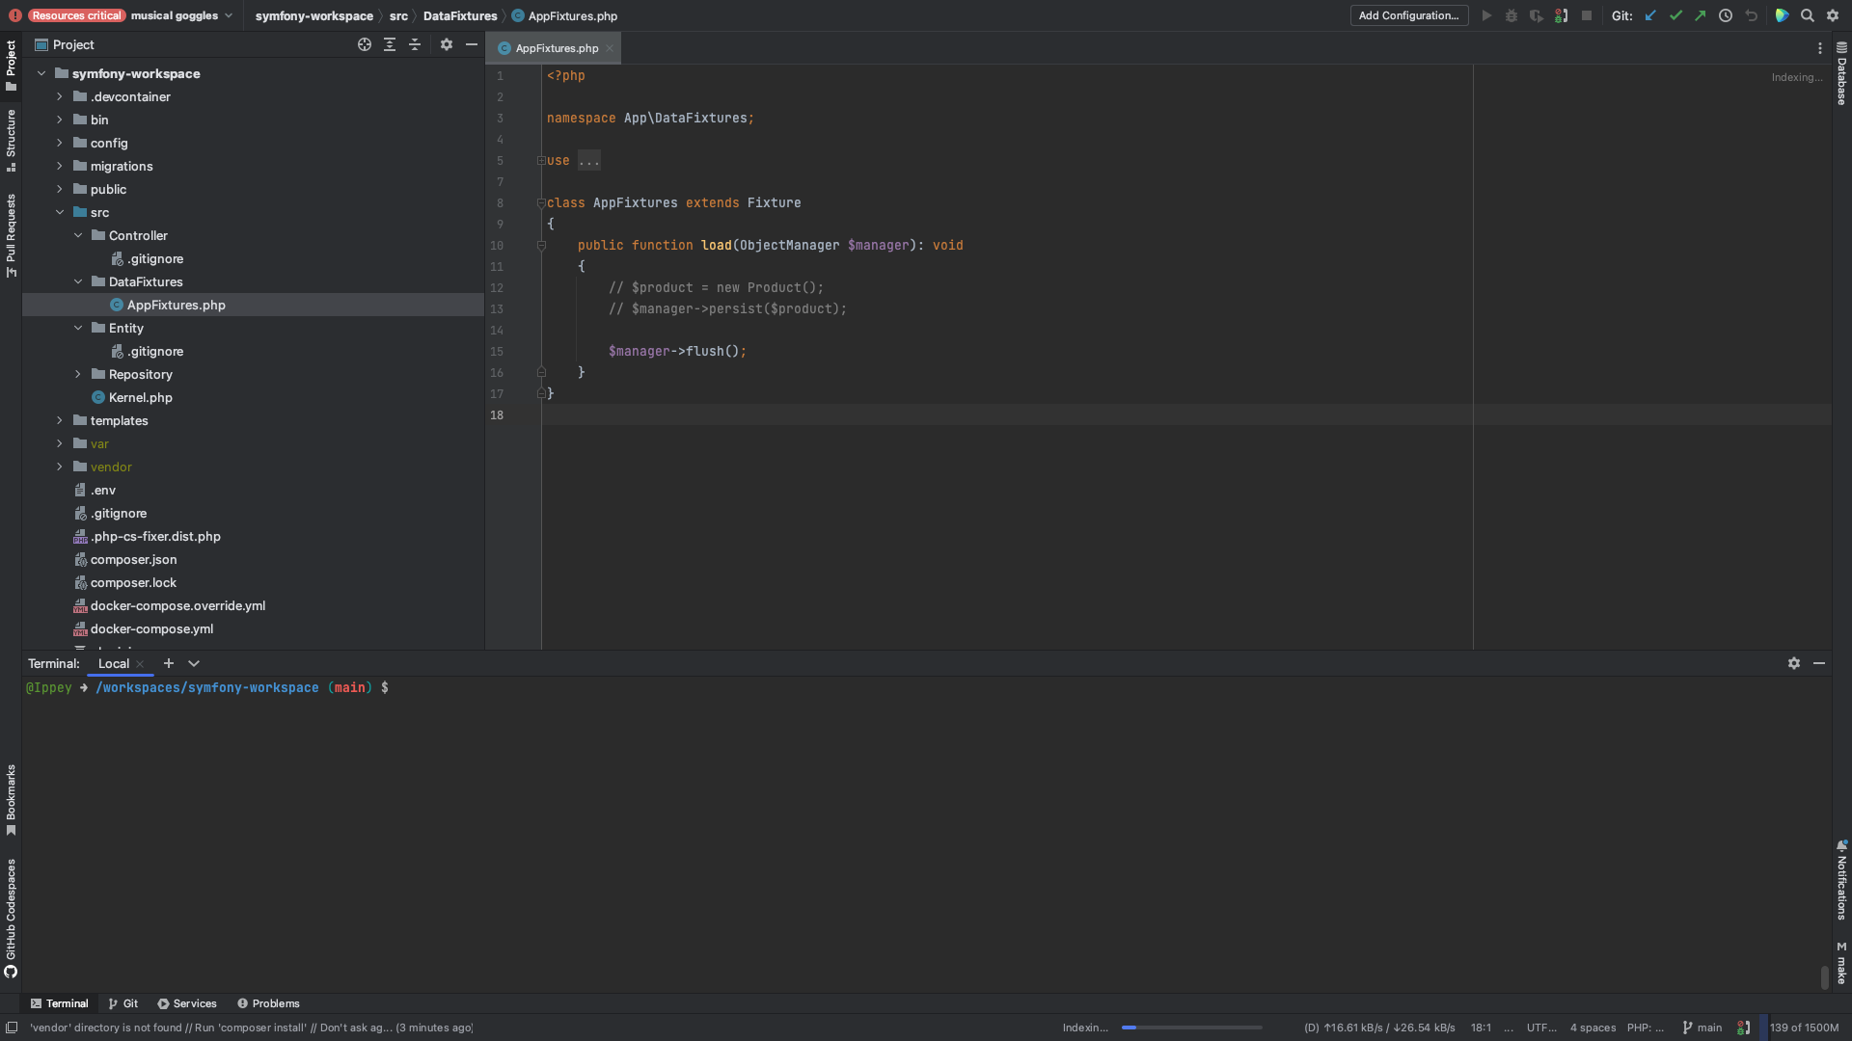
Task: Expand the vendor folder
Action: click(x=60, y=467)
